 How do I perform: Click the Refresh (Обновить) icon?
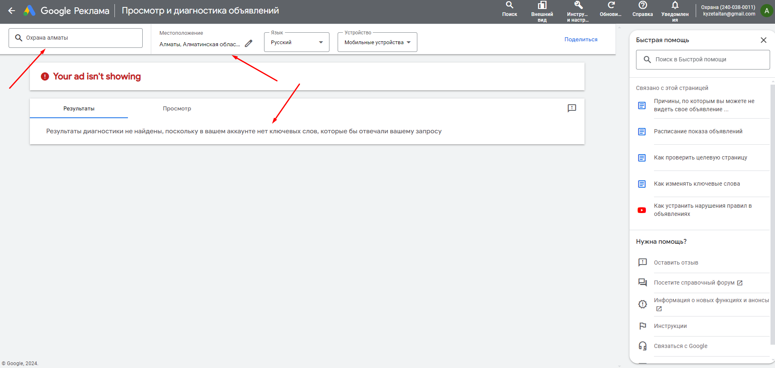point(611,5)
